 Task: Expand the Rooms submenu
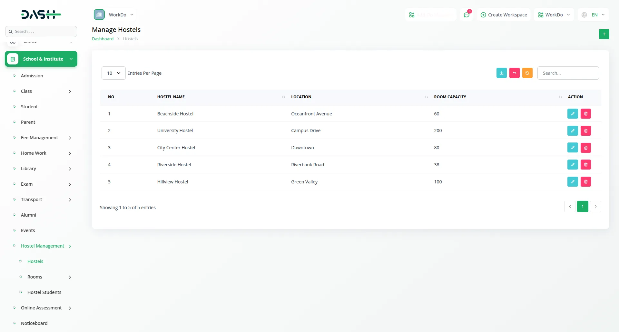(70, 277)
